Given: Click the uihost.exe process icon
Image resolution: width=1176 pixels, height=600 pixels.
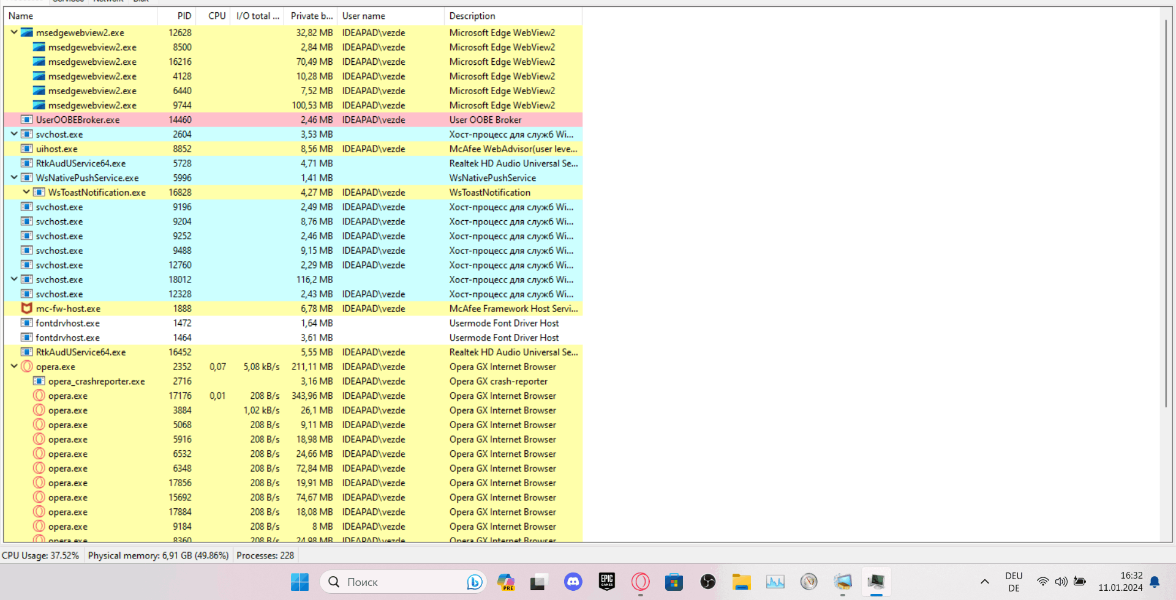Looking at the screenshot, I should pyautogui.click(x=27, y=149).
